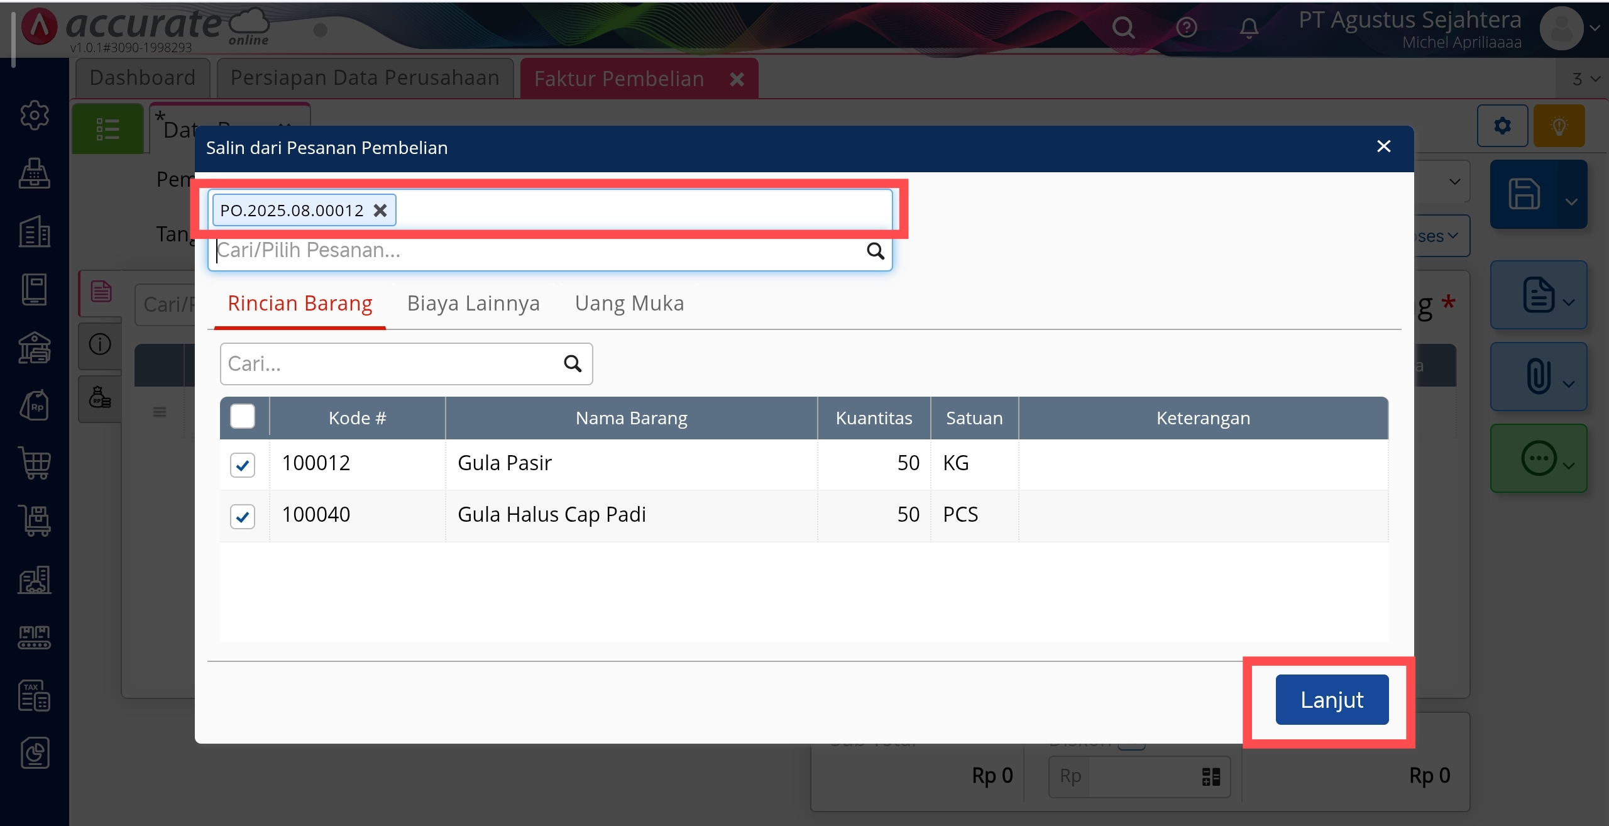Uncheck the Gula Pasir row checkbox
This screenshot has width=1609, height=826.
click(x=243, y=465)
